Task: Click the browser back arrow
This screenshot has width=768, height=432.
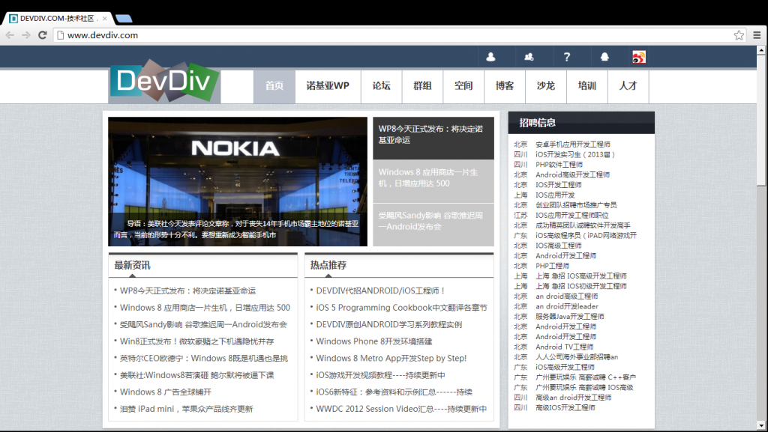Action: pos(10,34)
